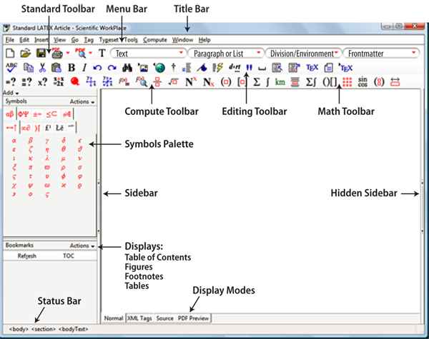This screenshot has width=429, height=339.
Task: Click the New document icon
Action: tap(10, 54)
